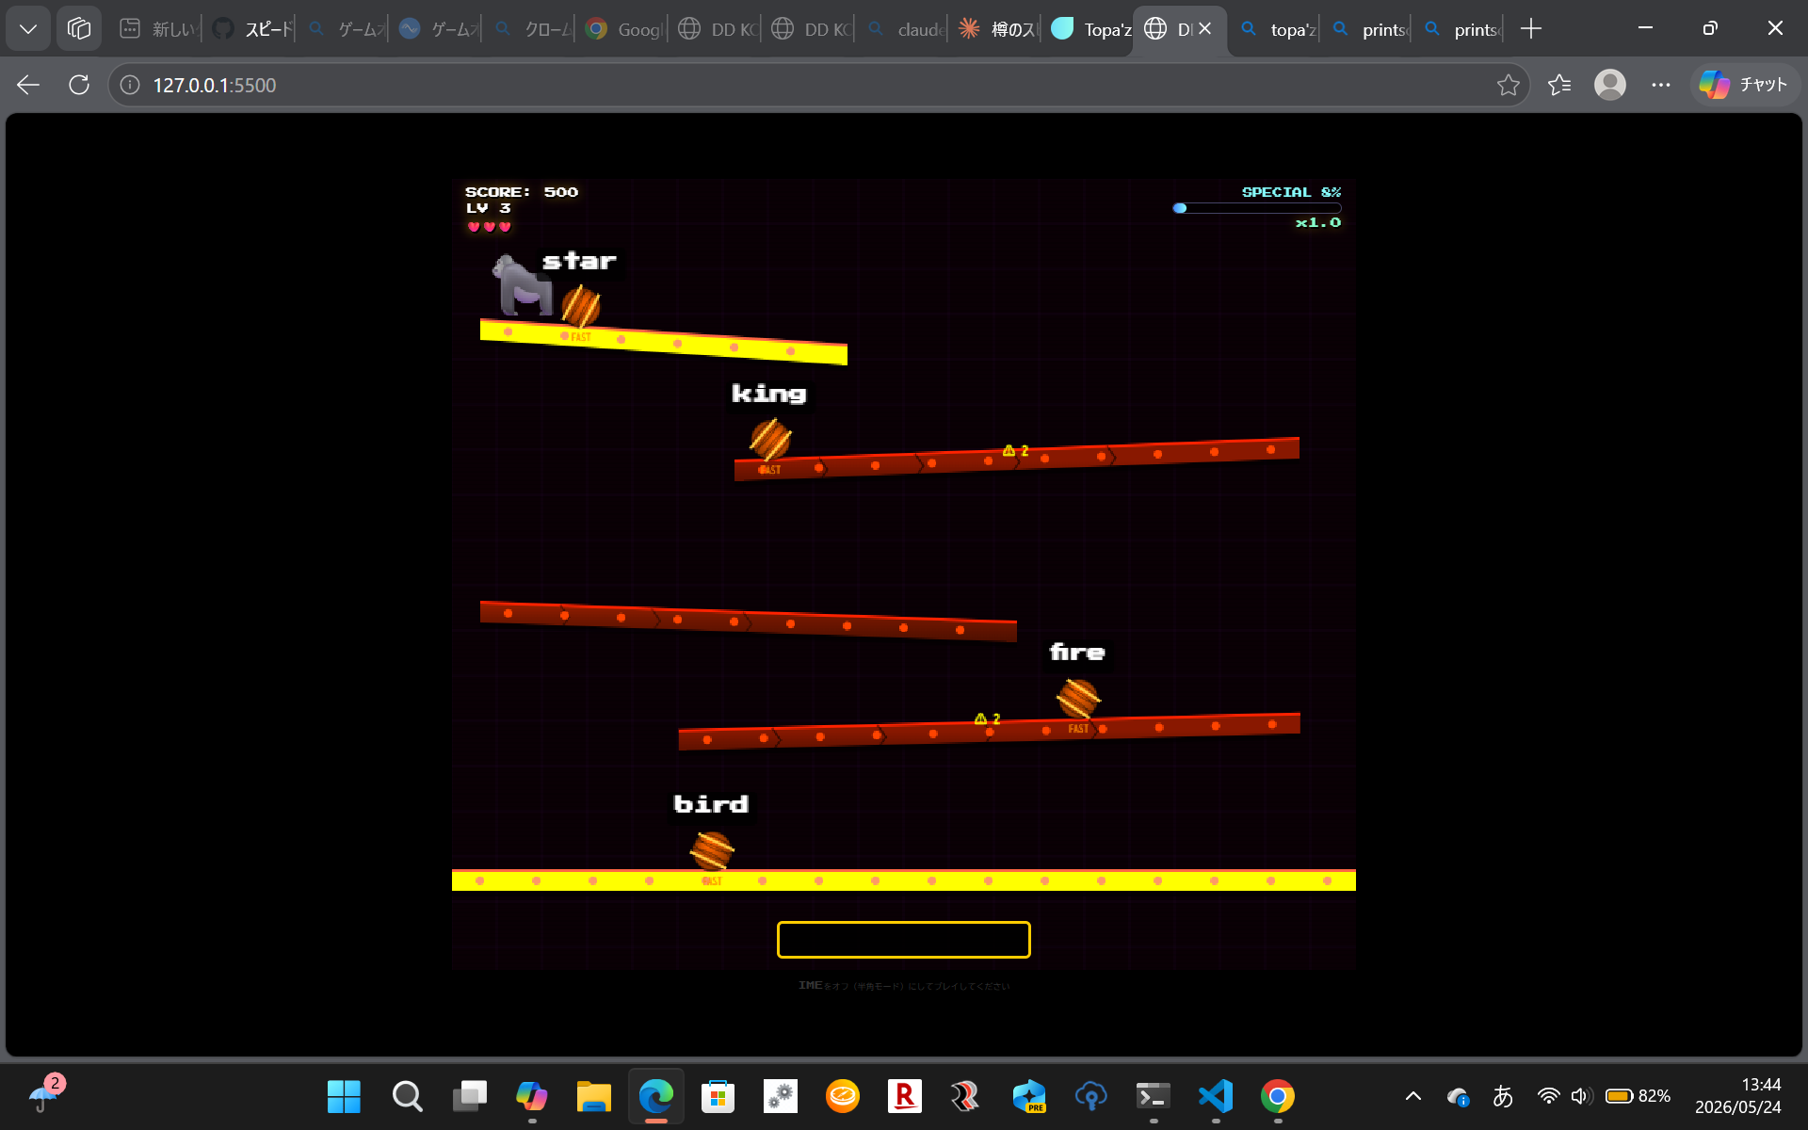Click the SPECIAL 8% label
Screen dimensions: 1808x1130
pyautogui.click(x=1291, y=192)
